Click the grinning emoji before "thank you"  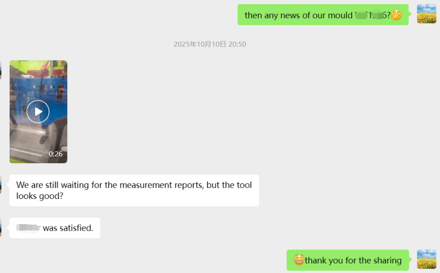(x=299, y=260)
